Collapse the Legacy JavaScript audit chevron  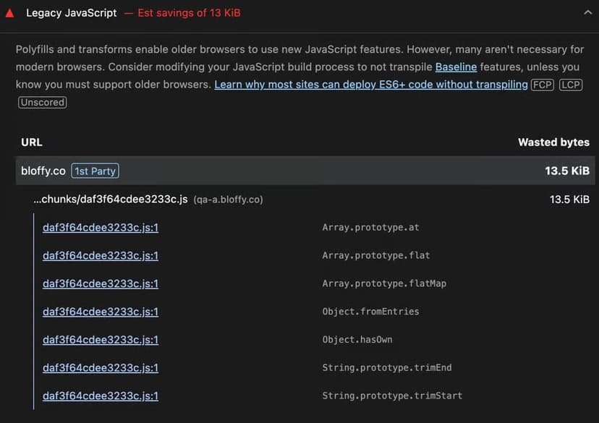tap(587, 12)
